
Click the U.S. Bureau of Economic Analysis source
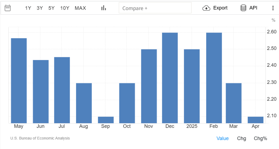click(40, 138)
